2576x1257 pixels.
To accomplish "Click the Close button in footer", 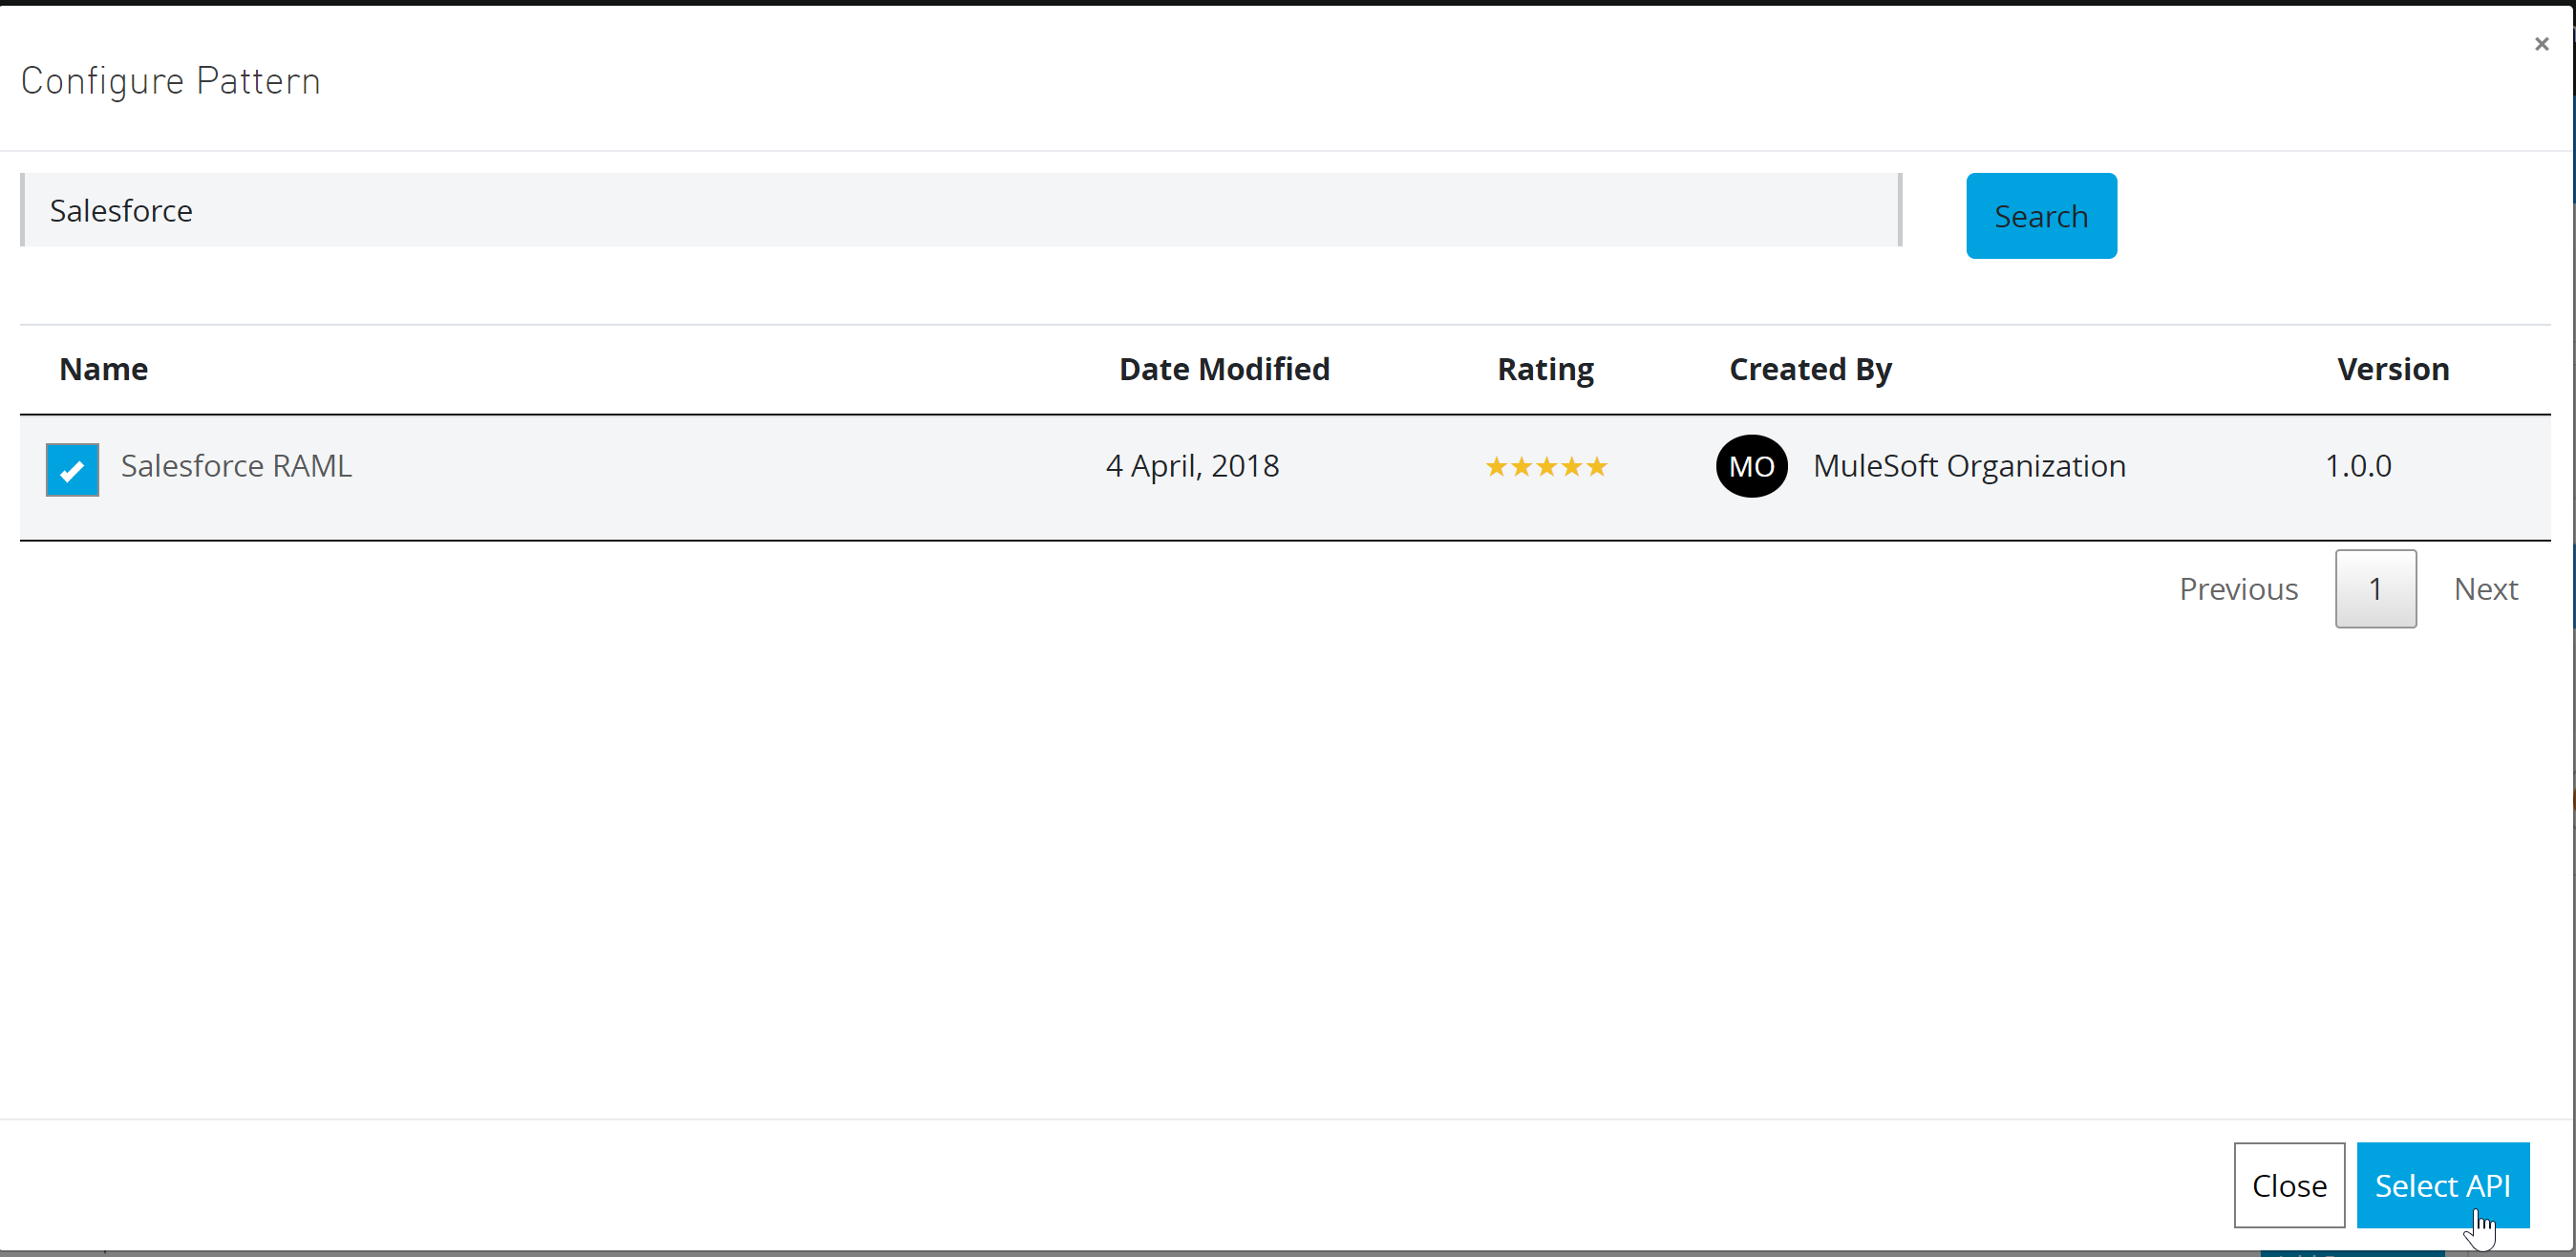I will click(x=2288, y=1185).
